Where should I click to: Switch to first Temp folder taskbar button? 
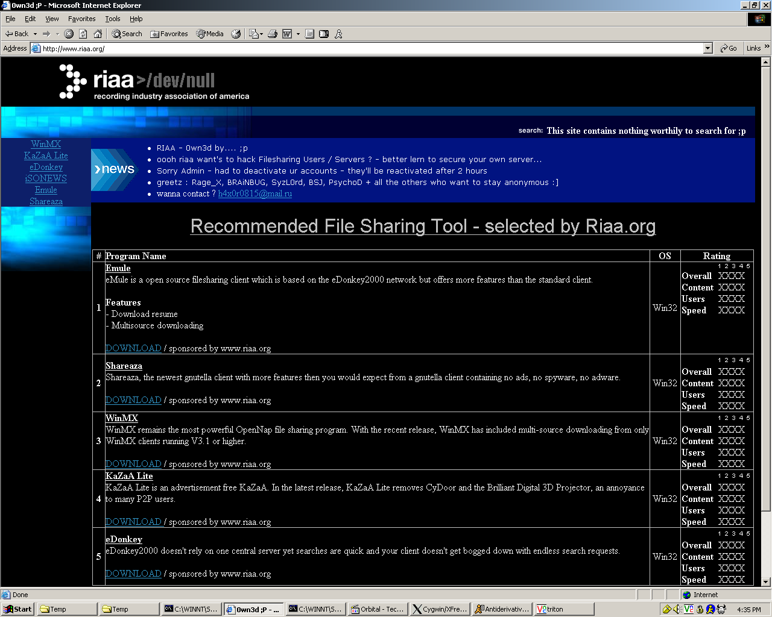(66, 609)
